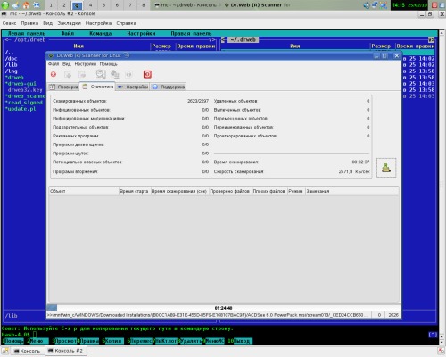The width and height of the screenshot is (446, 357).
Task: Open Konsole Сеанс menu
Action: (9, 23)
